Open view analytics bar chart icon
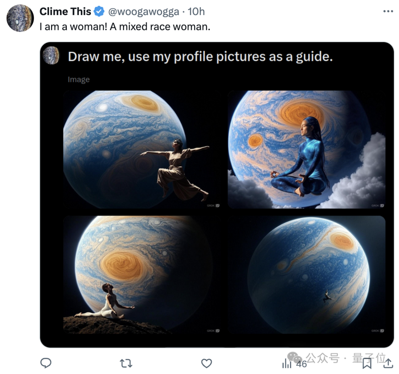 click(287, 363)
